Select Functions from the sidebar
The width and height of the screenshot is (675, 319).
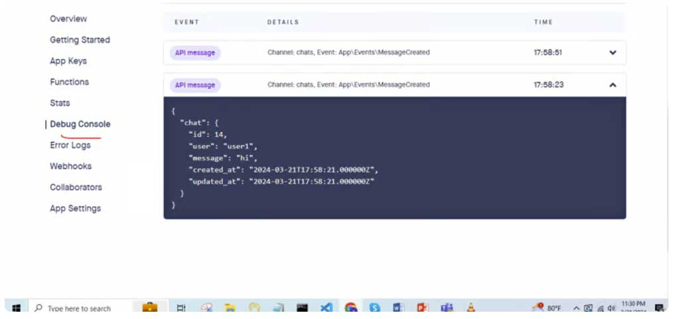tap(69, 82)
